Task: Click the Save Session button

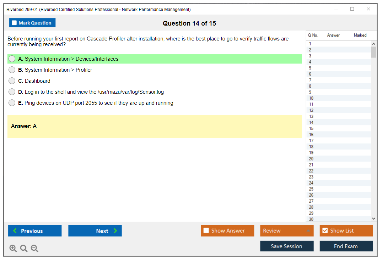Action: (x=287, y=246)
